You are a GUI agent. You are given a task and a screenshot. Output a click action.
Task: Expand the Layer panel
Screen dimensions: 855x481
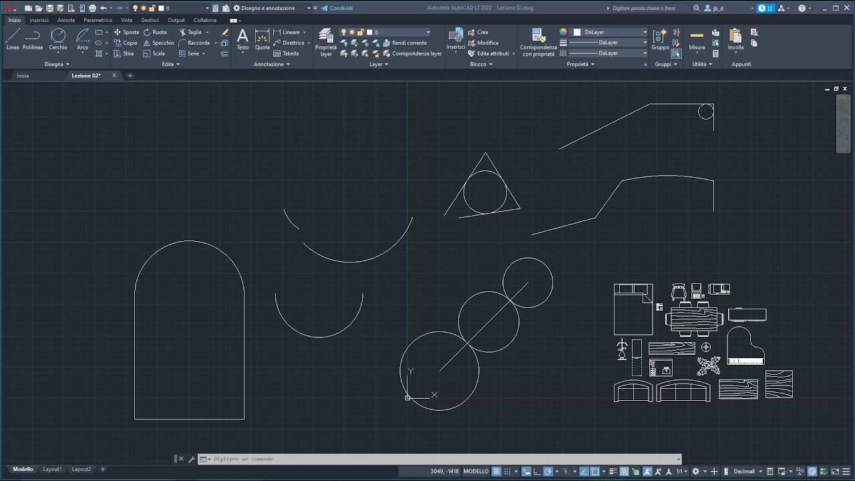(378, 64)
